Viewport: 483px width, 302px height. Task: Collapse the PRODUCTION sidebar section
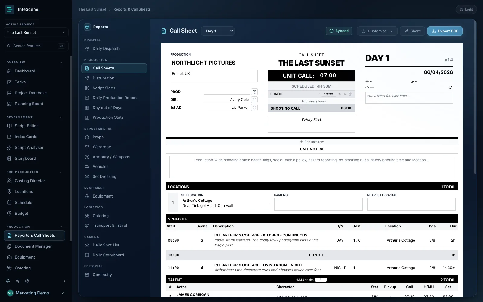click(x=61, y=227)
